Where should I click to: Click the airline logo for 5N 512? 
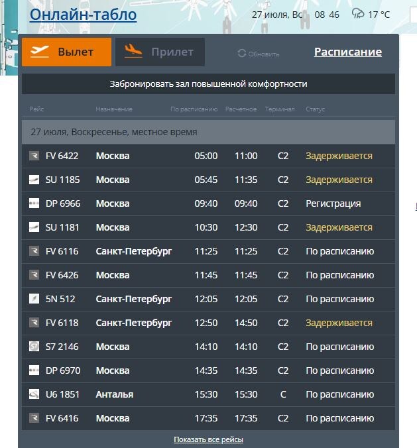pyautogui.click(x=34, y=299)
